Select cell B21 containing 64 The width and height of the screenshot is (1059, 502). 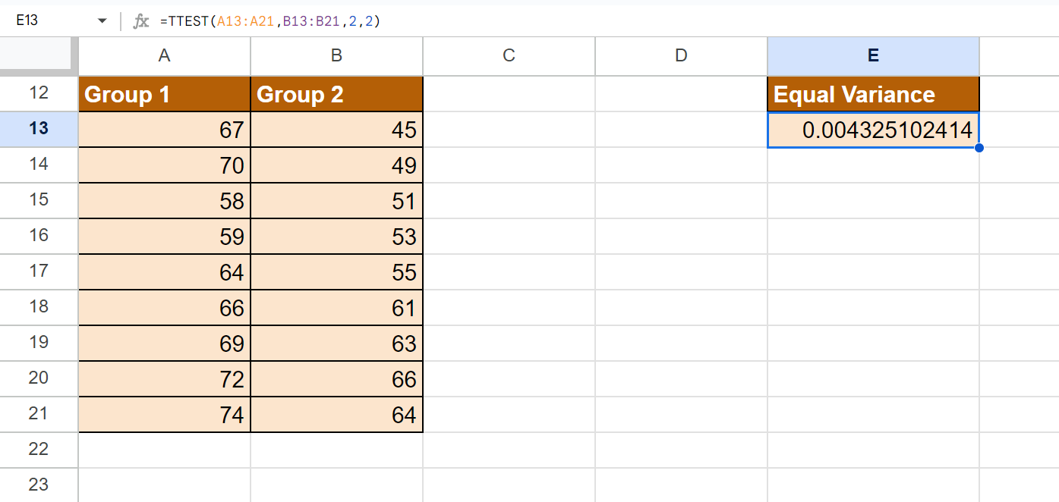coord(337,415)
